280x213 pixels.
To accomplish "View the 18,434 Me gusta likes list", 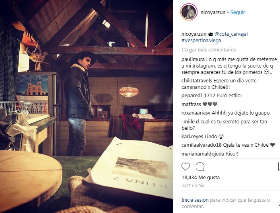I will [x=200, y=178].
